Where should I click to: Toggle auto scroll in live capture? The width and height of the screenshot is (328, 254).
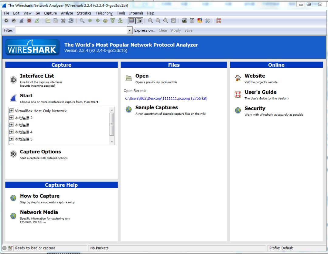click(x=139, y=21)
